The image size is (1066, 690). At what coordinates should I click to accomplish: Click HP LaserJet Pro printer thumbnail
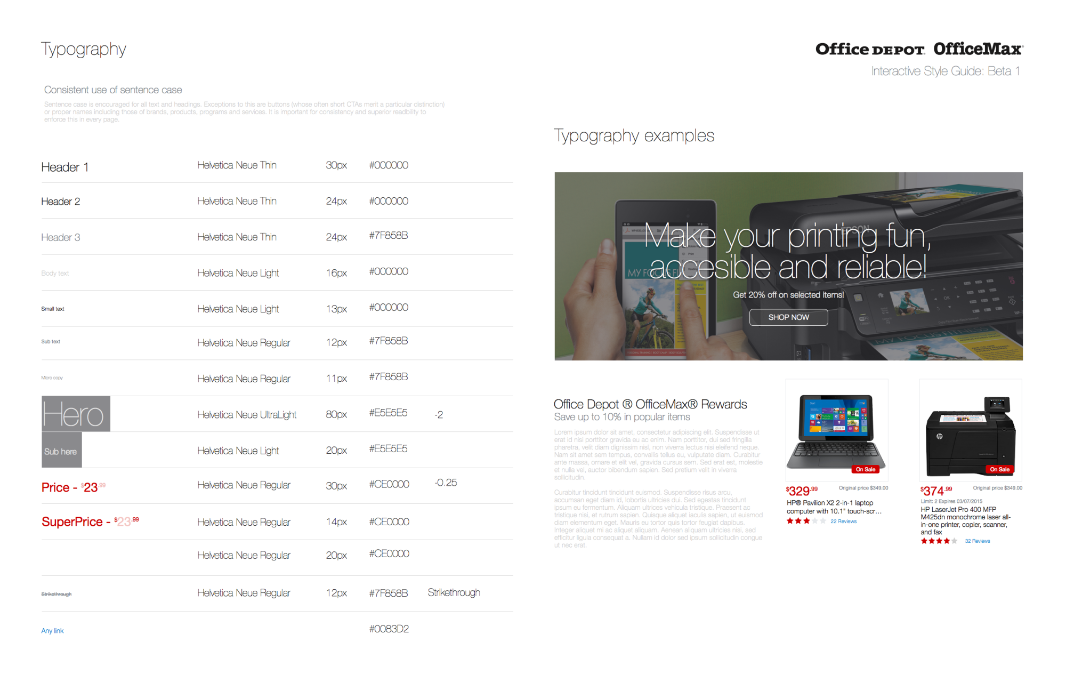tap(971, 430)
